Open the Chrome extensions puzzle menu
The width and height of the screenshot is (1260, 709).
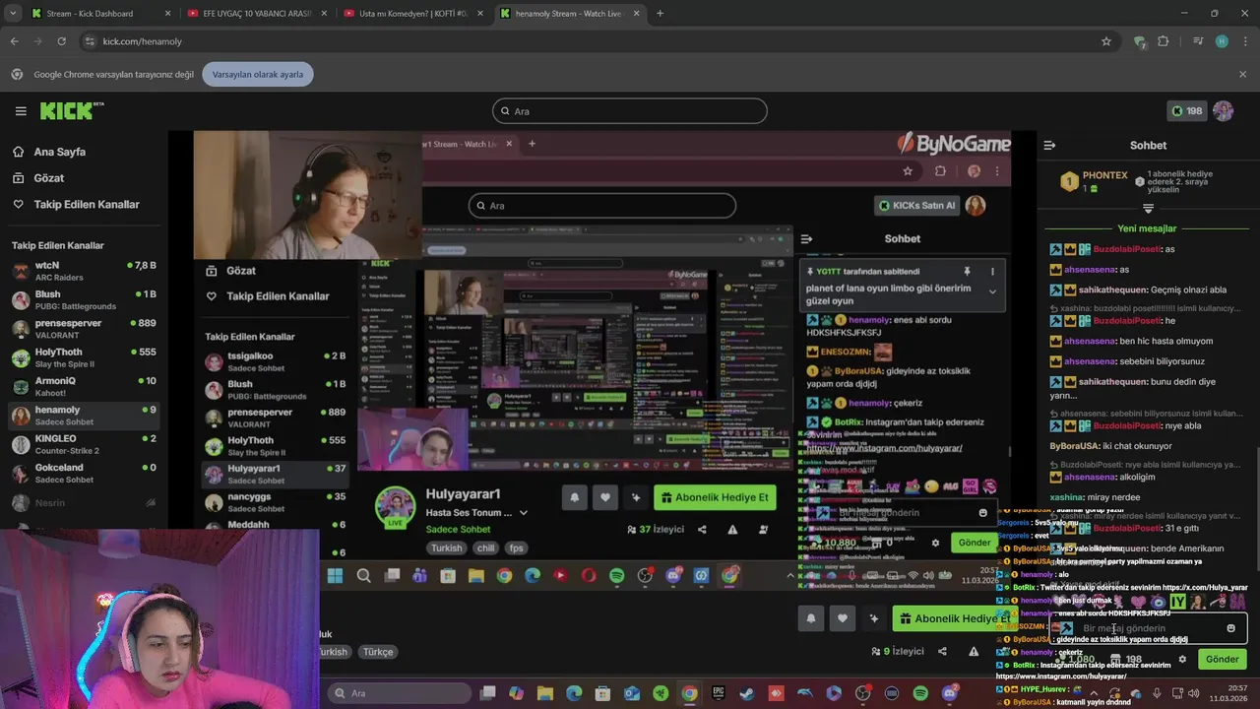pos(1164,41)
